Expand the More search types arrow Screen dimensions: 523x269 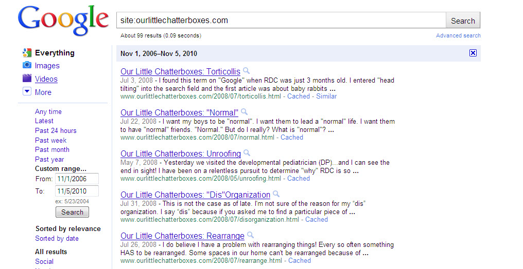click(27, 92)
